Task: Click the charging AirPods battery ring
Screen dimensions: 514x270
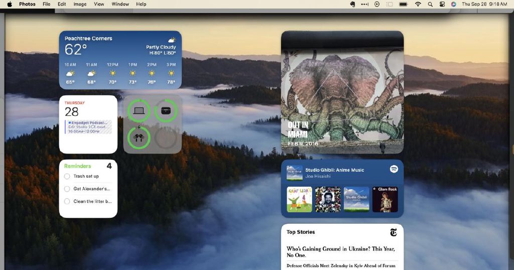Action: point(139,138)
